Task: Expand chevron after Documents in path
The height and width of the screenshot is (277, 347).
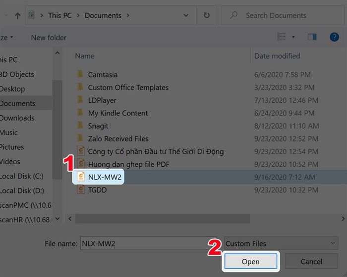Action: 128,15
